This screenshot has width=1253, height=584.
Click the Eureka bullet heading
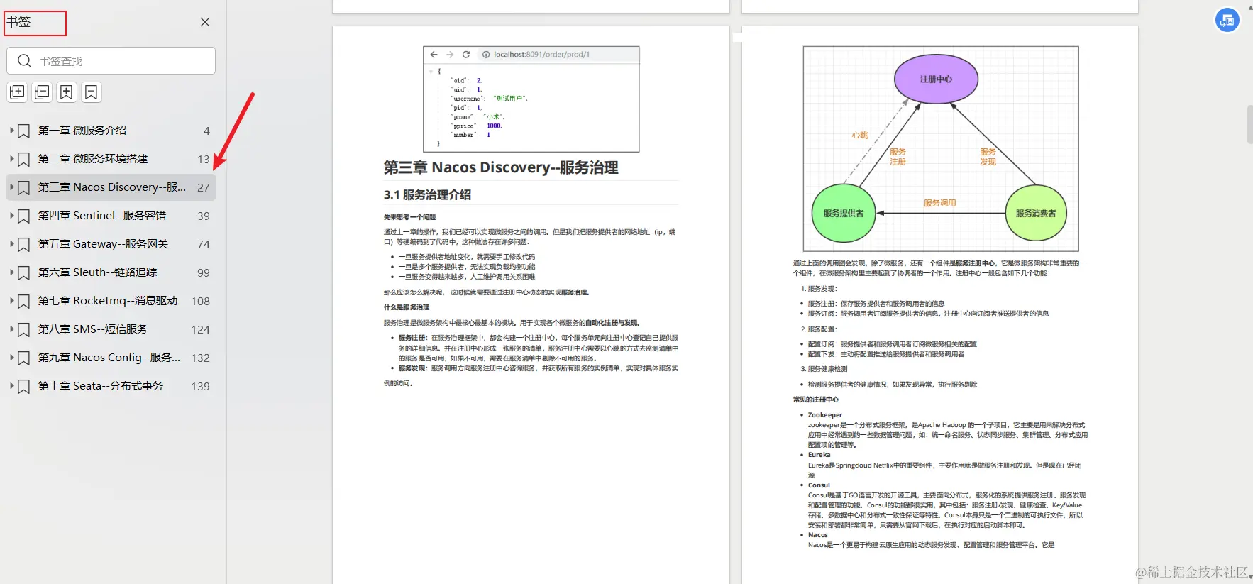coord(819,455)
